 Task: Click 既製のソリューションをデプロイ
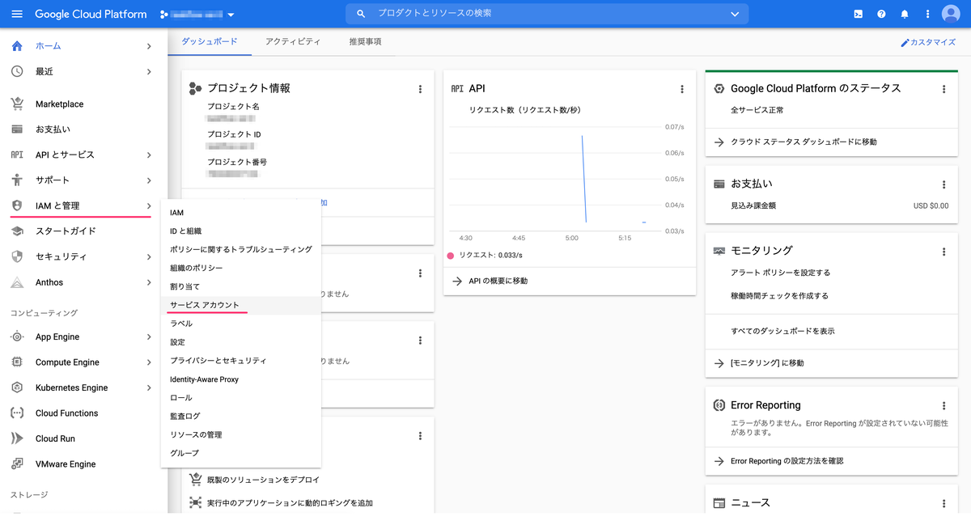263,480
